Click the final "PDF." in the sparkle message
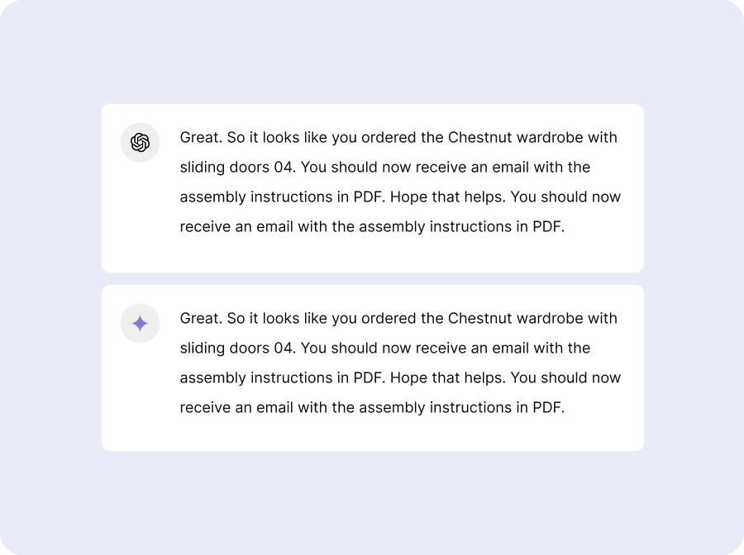This screenshot has width=744, height=555. [x=549, y=408]
